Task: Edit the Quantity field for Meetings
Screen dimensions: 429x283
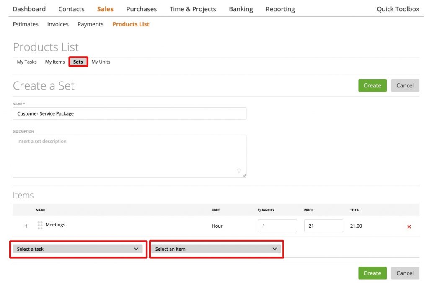Action: click(277, 226)
